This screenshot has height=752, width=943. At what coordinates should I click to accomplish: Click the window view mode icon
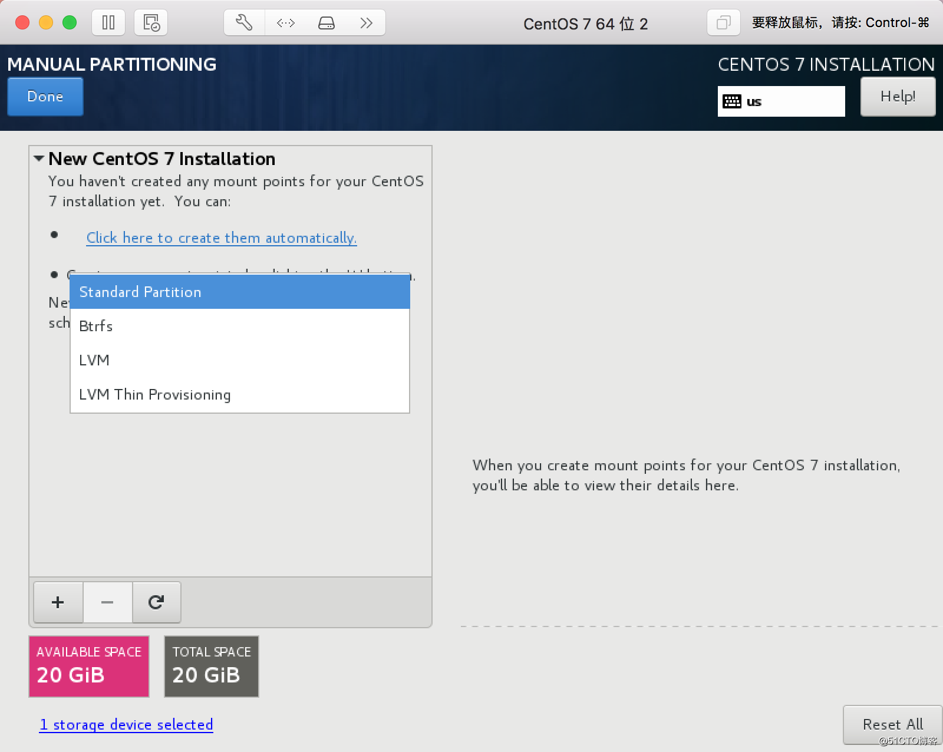point(723,23)
